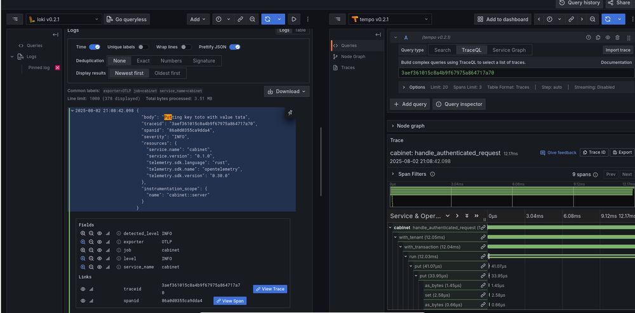Open the Documentation link
The height and width of the screenshot is (313, 635).
616,62
